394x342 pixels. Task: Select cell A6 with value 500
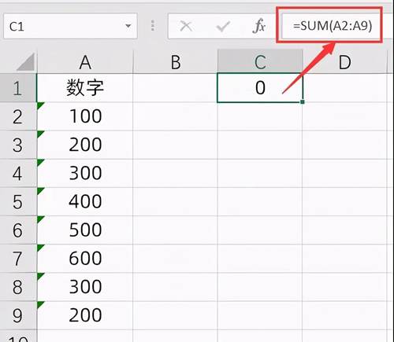tap(85, 230)
